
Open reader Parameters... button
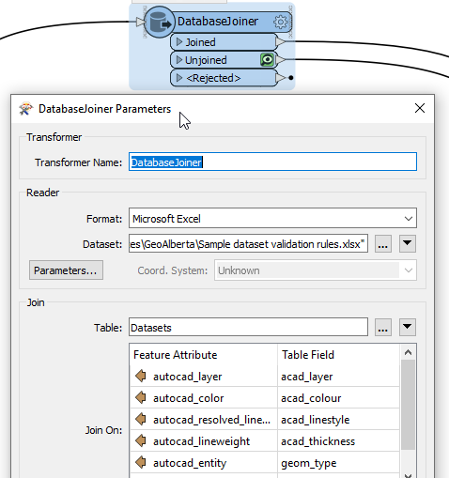(x=66, y=270)
